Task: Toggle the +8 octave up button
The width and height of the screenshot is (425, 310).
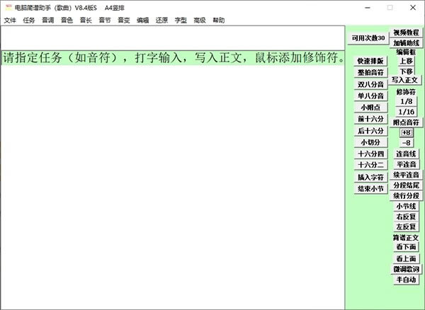Action: (x=406, y=132)
